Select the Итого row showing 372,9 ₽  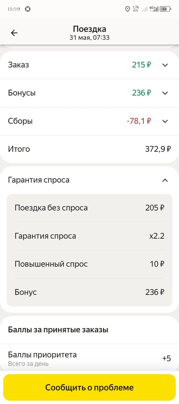[x=89, y=149]
